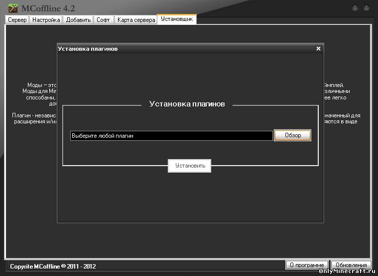This screenshot has width=378, height=276.
Task: Click the first round button in the title bar
Action: click(355, 8)
